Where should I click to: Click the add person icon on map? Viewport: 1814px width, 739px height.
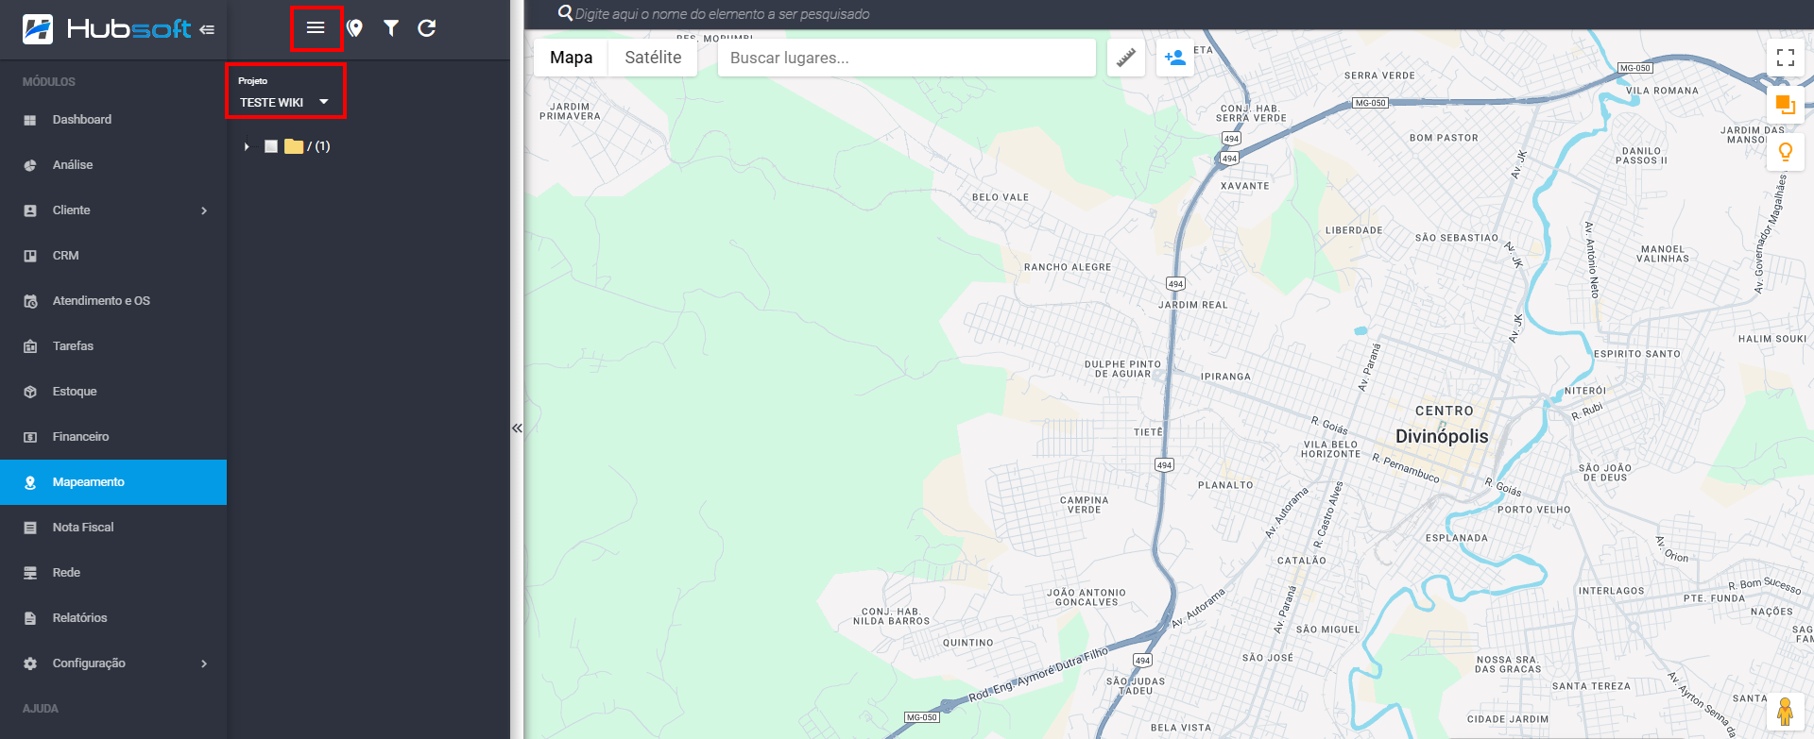(x=1175, y=58)
